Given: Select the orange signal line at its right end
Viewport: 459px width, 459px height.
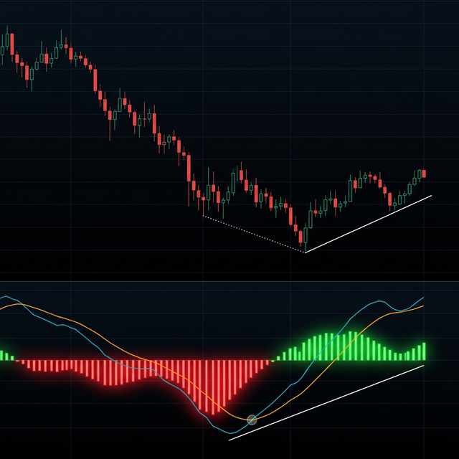Looking at the screenshot, I should [422, 306].
